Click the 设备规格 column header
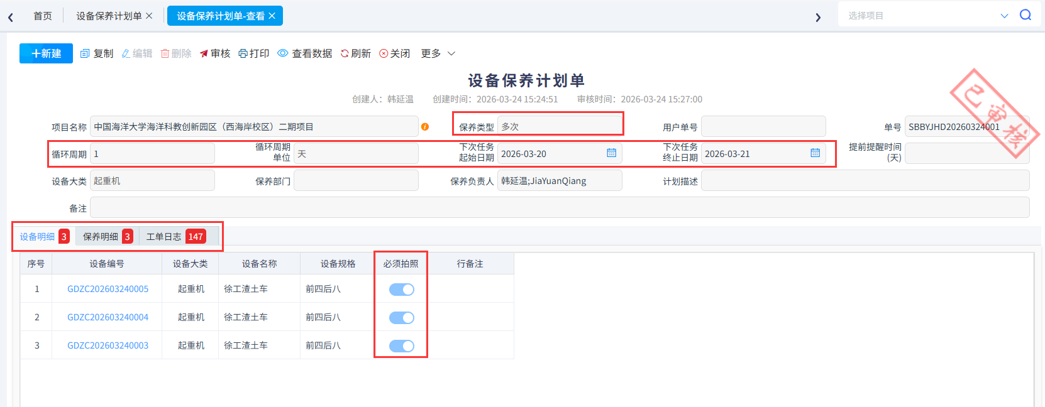1045x407 pixels. pos(338,264)
